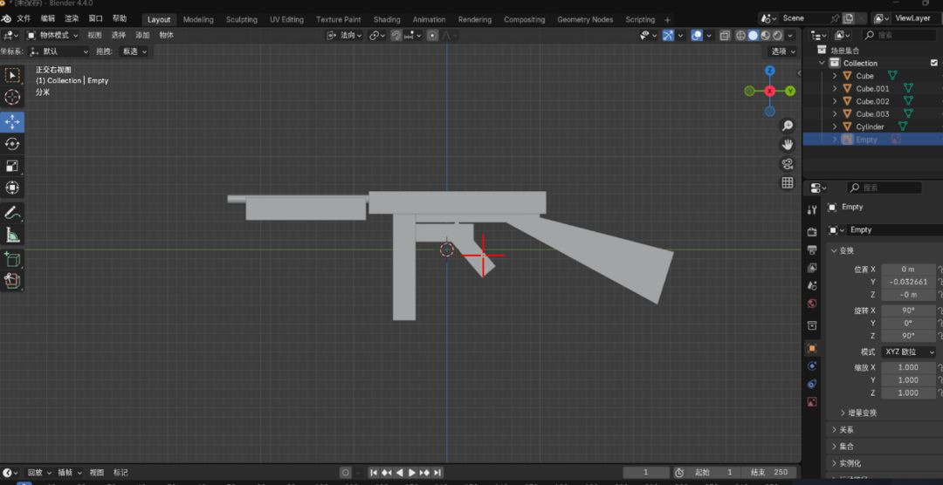Expand the Cylinder outliner item
This screenshot has height=485, width=943.
click(834, 126)
